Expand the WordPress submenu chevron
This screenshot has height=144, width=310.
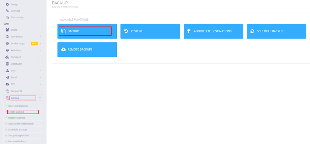40,37
